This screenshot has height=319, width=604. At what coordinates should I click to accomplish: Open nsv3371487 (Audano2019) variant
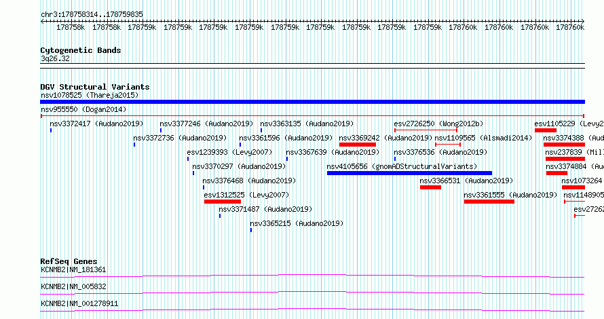(x=265, y=209)
